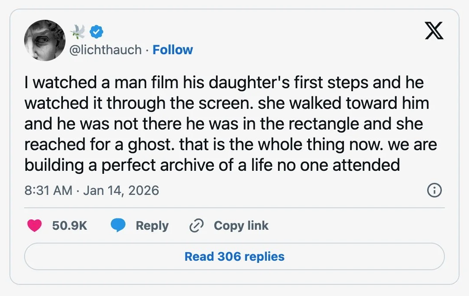Click the blue reply speech bubble icon

pos(118,225)
